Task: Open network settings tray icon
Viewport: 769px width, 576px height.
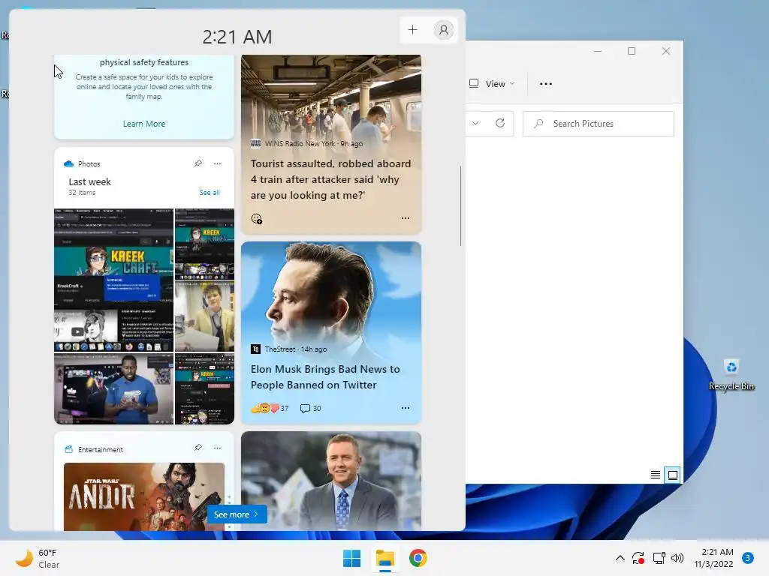Action: pos(659,558)
